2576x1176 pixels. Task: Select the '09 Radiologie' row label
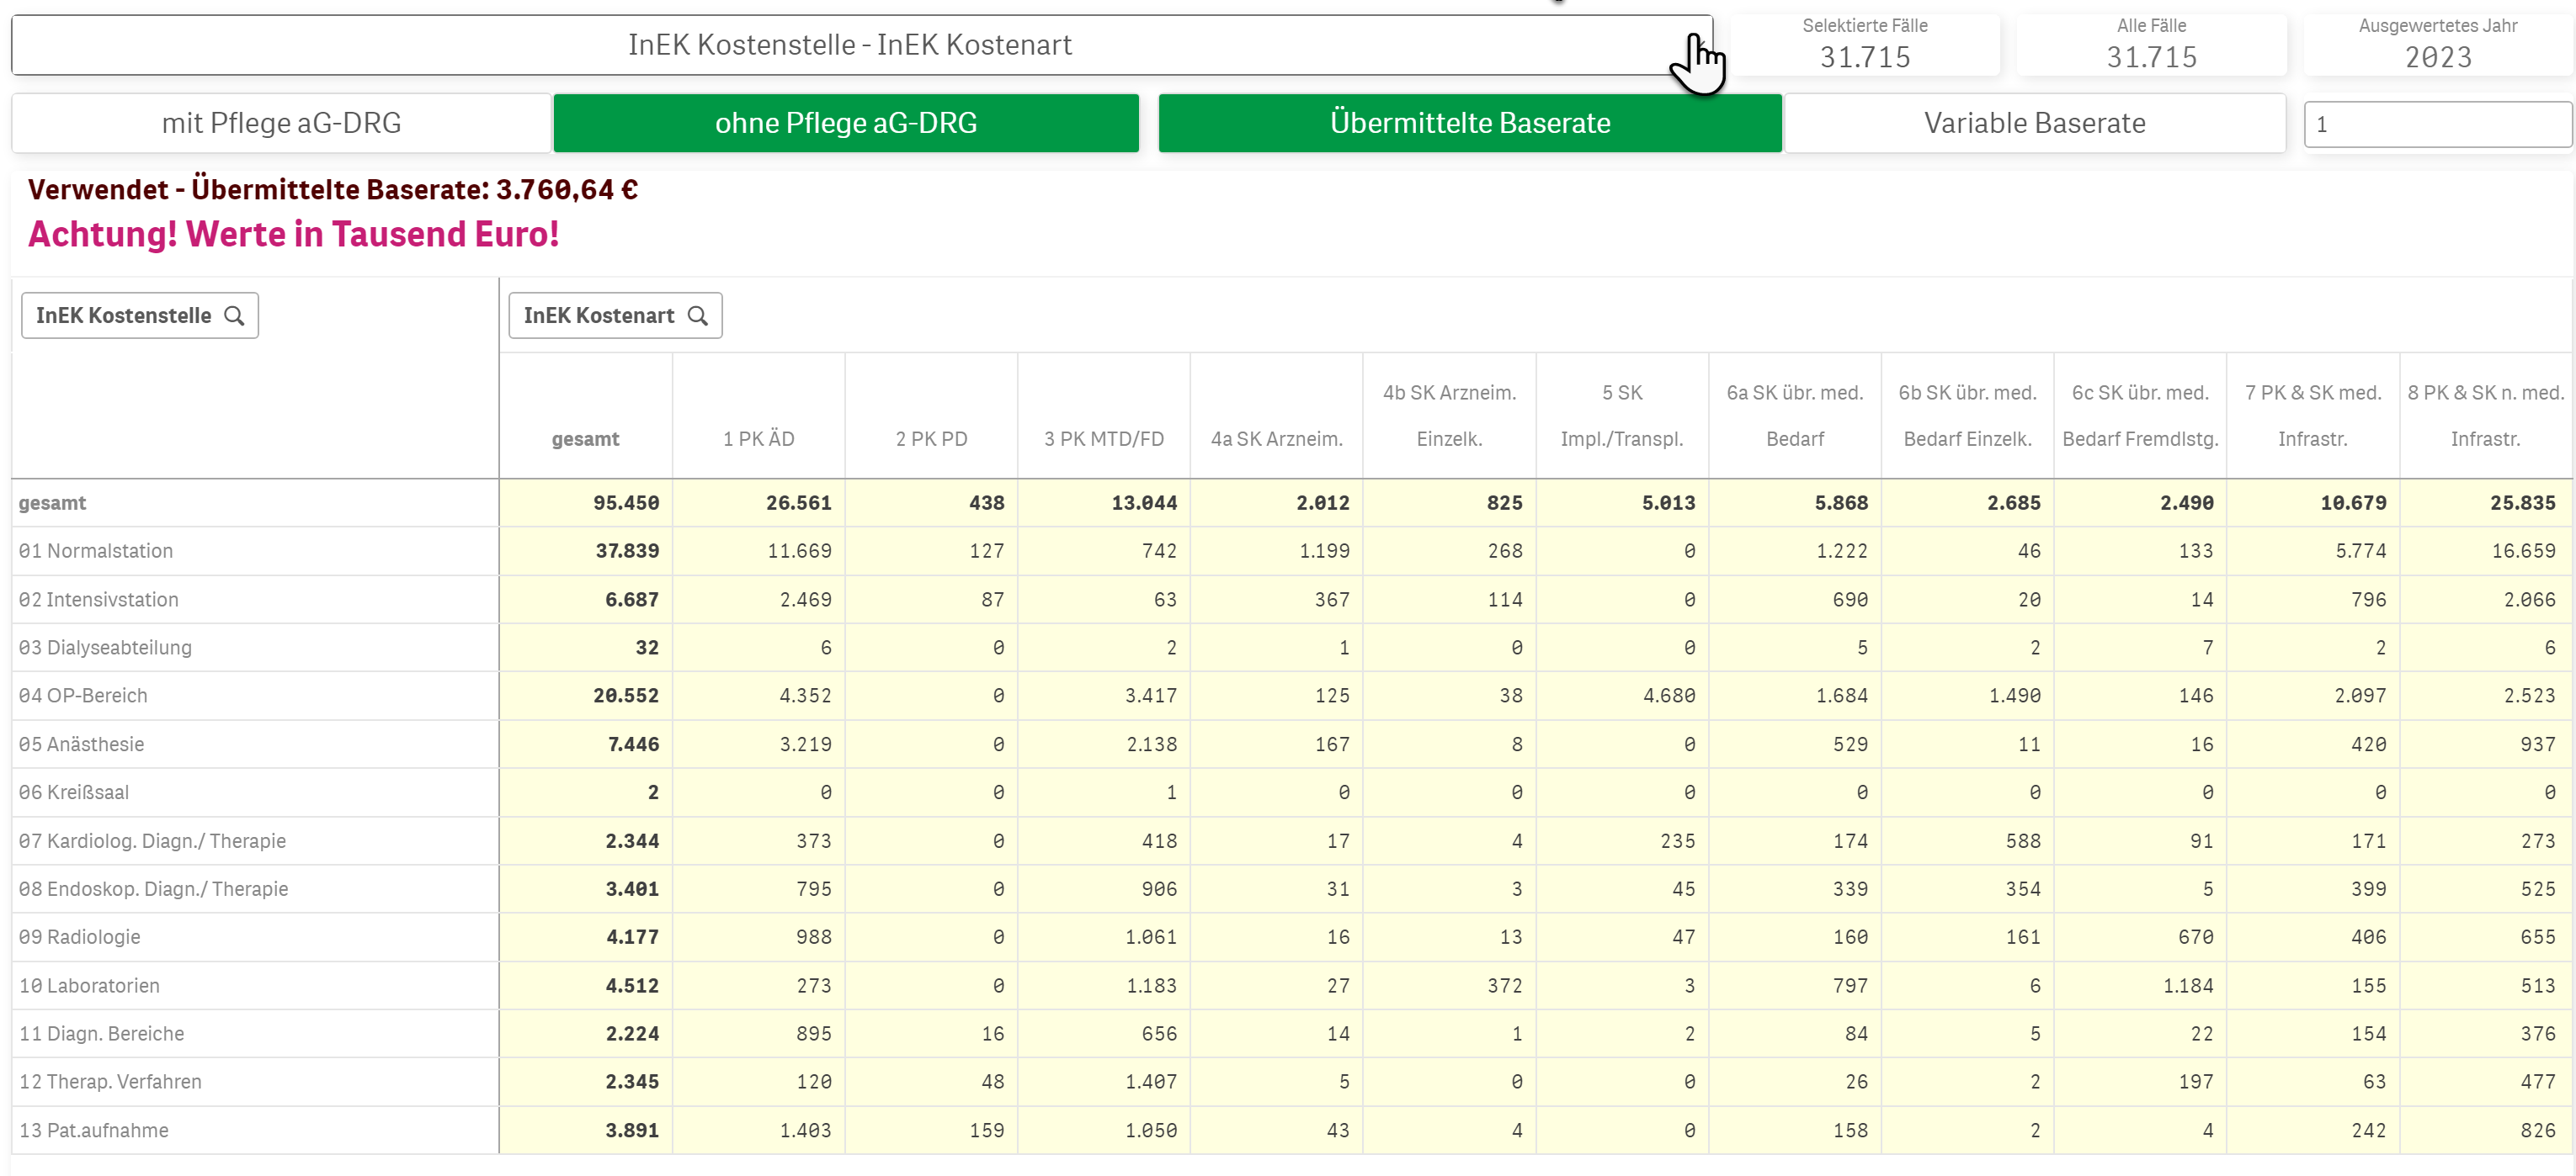pos(80,937)
